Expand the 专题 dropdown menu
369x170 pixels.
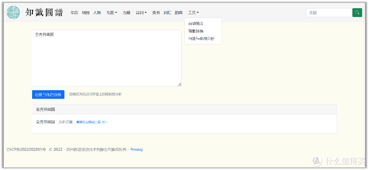click(x=112, y=13)
